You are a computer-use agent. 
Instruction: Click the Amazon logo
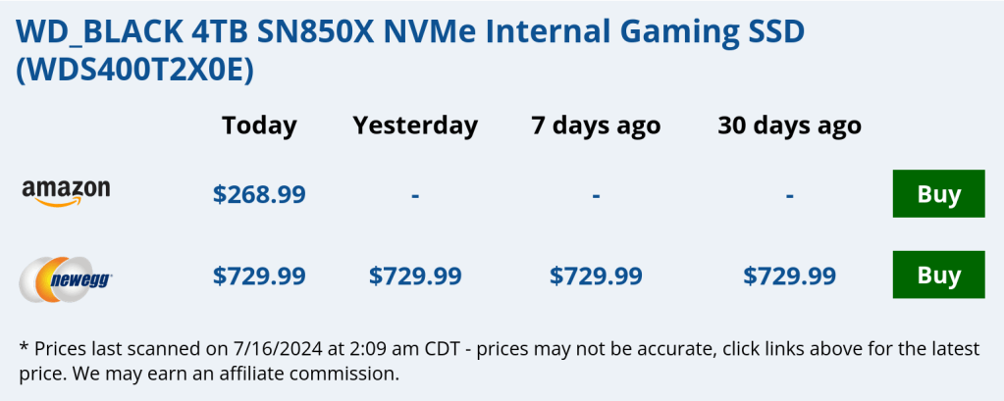pos(66,193)
